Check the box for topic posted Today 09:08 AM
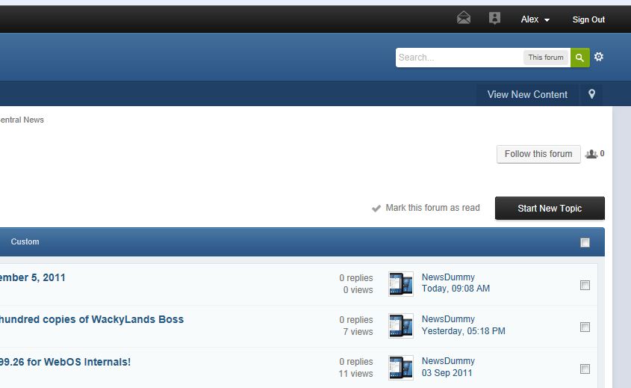This screenshot has width=631, height=388. [x=585, y=286]
